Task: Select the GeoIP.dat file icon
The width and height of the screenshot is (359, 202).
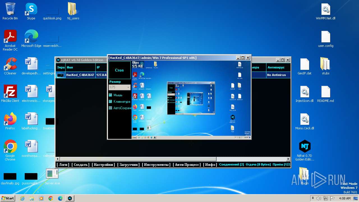Action: click(x=305, y=66)
